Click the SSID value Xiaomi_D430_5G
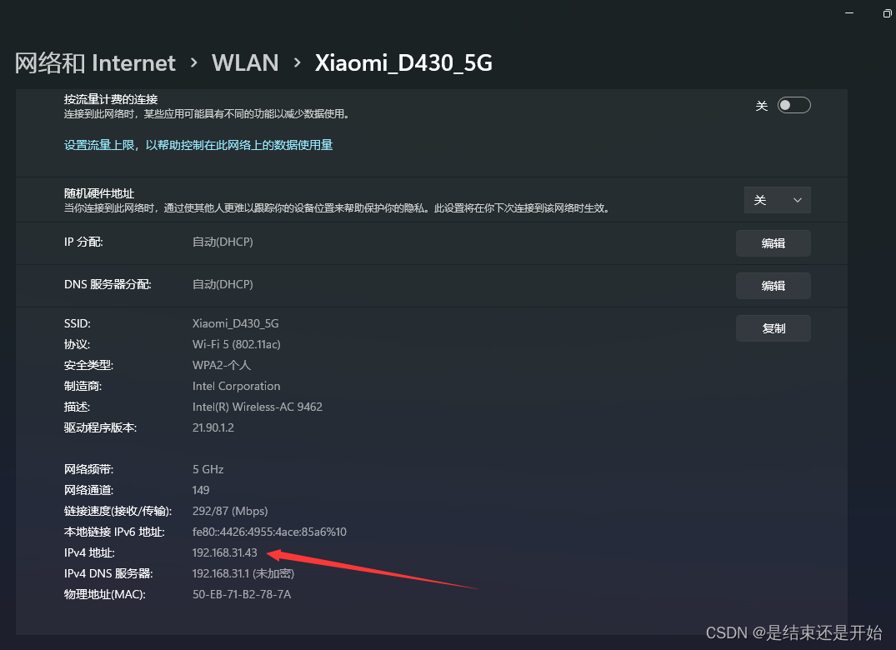Viewport: 896px width, 650px height. tap(235, 323)
